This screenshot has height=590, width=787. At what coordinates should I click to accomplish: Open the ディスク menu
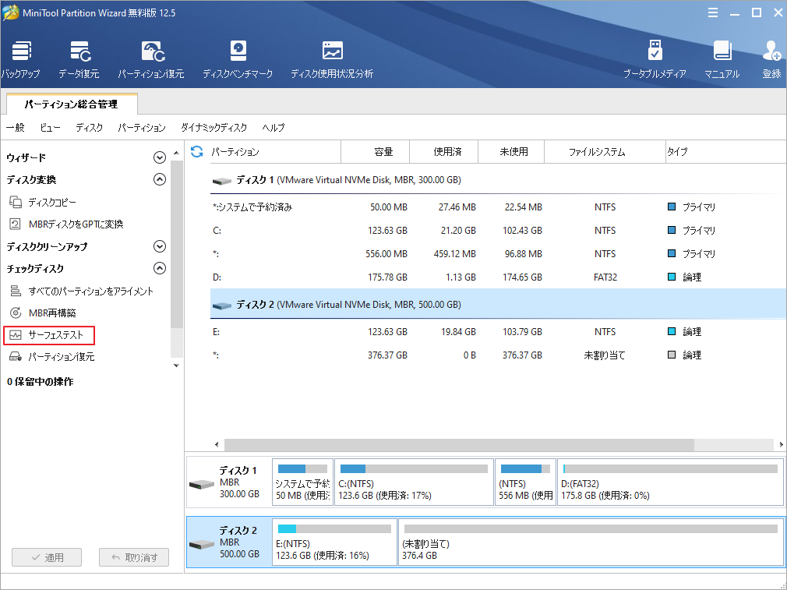90,128
